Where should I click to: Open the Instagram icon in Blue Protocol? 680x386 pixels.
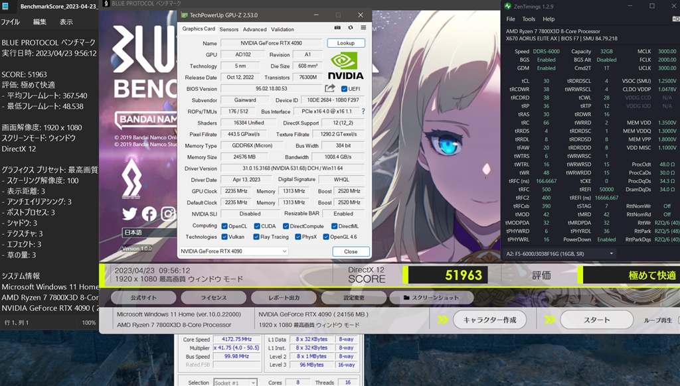(168, 214)
